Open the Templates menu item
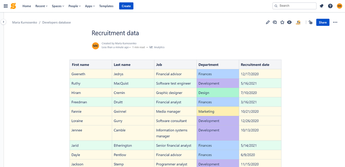The height and width of the screenshot is (167, 345). tap(106, 6)
